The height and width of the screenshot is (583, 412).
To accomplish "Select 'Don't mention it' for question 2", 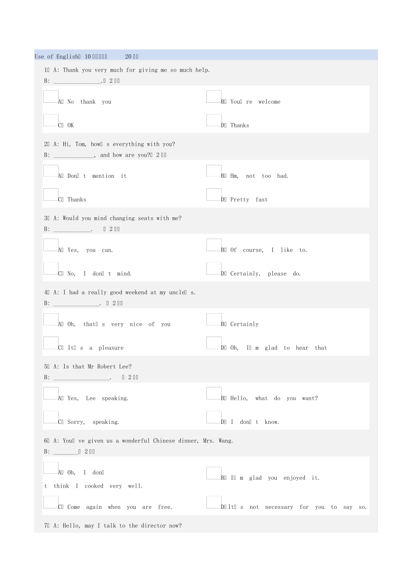I will click(51, 171).
